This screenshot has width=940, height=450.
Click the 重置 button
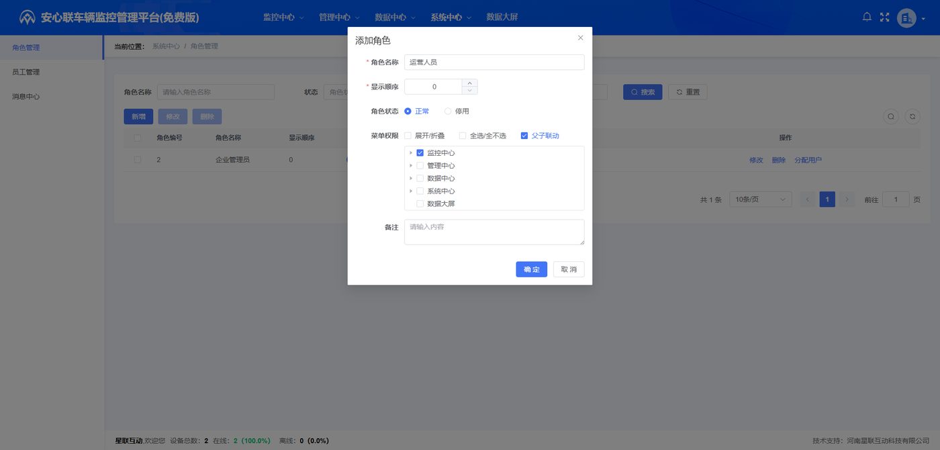pos(688,92)
